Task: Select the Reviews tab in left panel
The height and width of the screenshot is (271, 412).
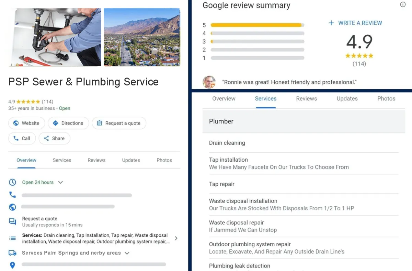Action: coord(96,160)
